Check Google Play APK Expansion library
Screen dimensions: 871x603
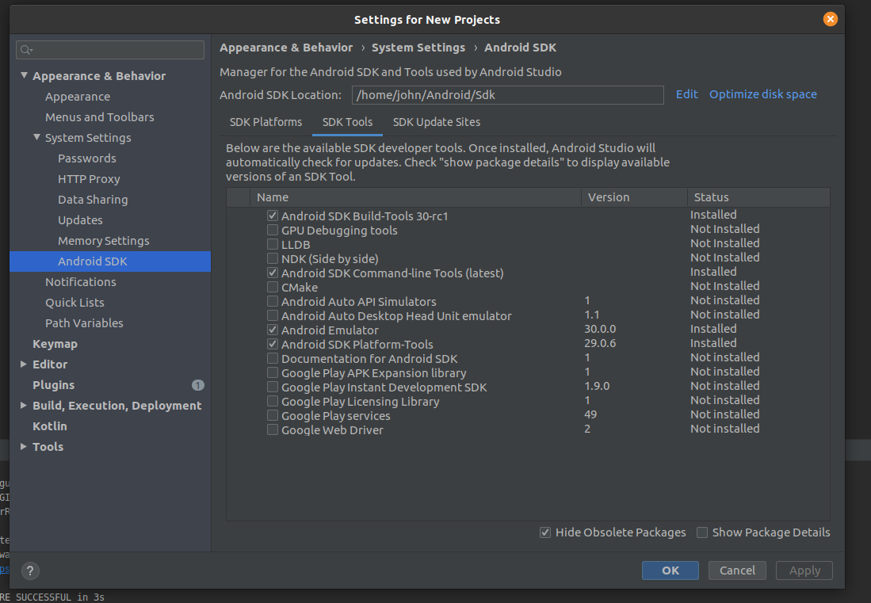(272, 372)
